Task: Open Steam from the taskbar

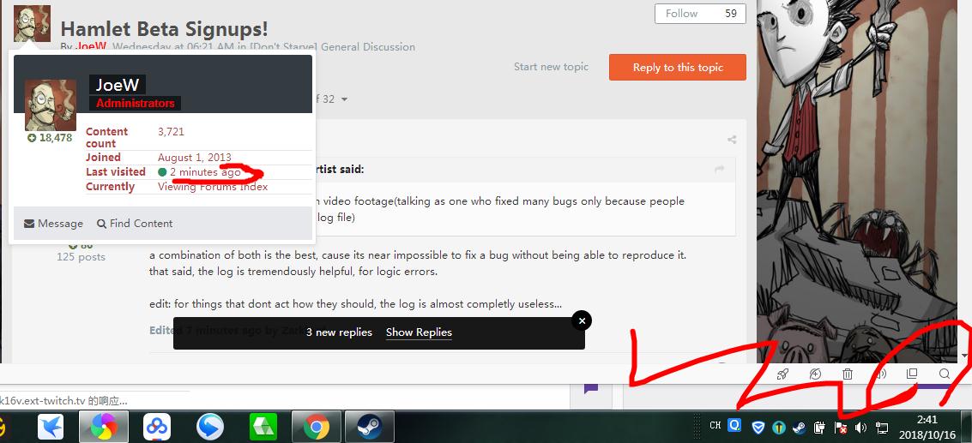Action: tap(369, 426)
